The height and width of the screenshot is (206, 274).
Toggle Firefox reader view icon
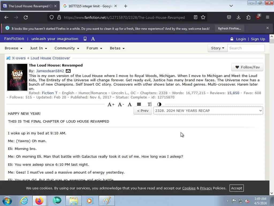pyautogui.click(x=196, y=17)
